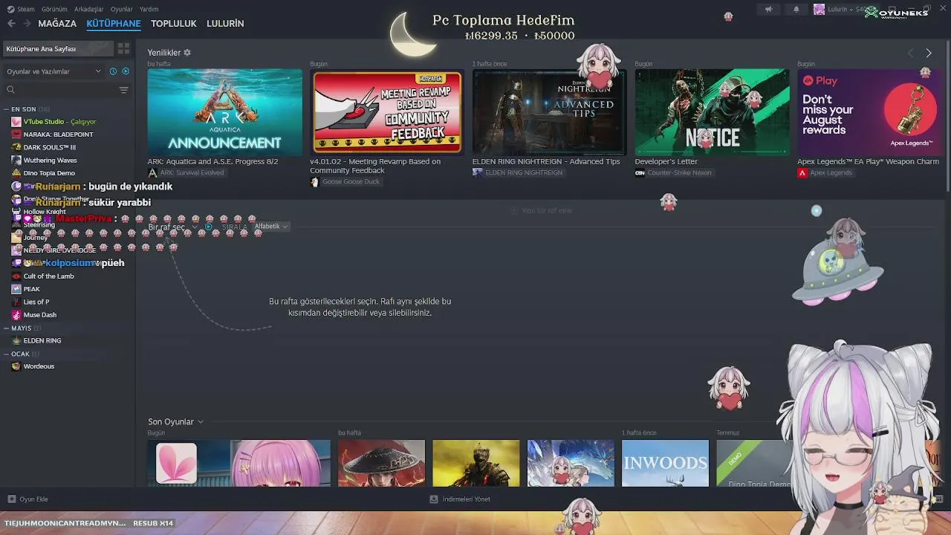Image resolution: width=951 pixels, height=535 pixels.
Task: Open notifications bell icon
Action: click(796, 10)
